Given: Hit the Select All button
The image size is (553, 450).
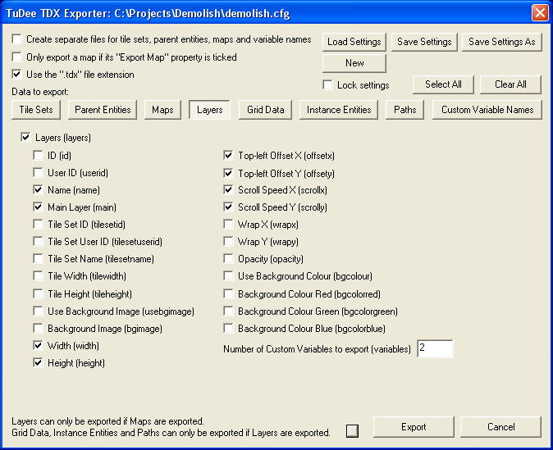Looking at the screenshot, I should (x=443, y=84).
